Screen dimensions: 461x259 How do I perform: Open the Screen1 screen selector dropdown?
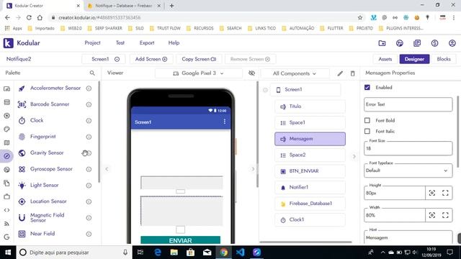104,59
